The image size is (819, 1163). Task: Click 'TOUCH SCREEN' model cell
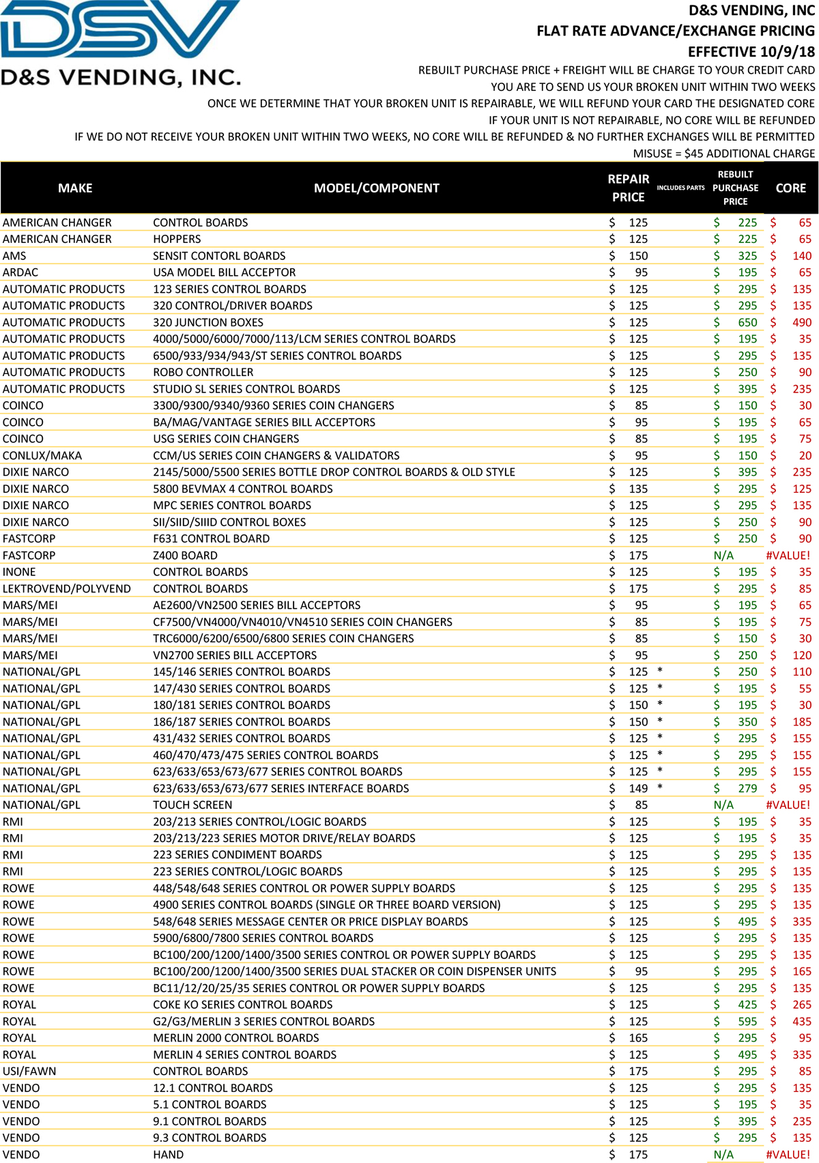(x=192, y=805)
